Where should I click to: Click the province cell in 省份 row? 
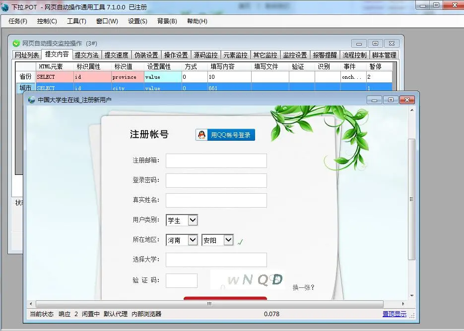(128, 77)
